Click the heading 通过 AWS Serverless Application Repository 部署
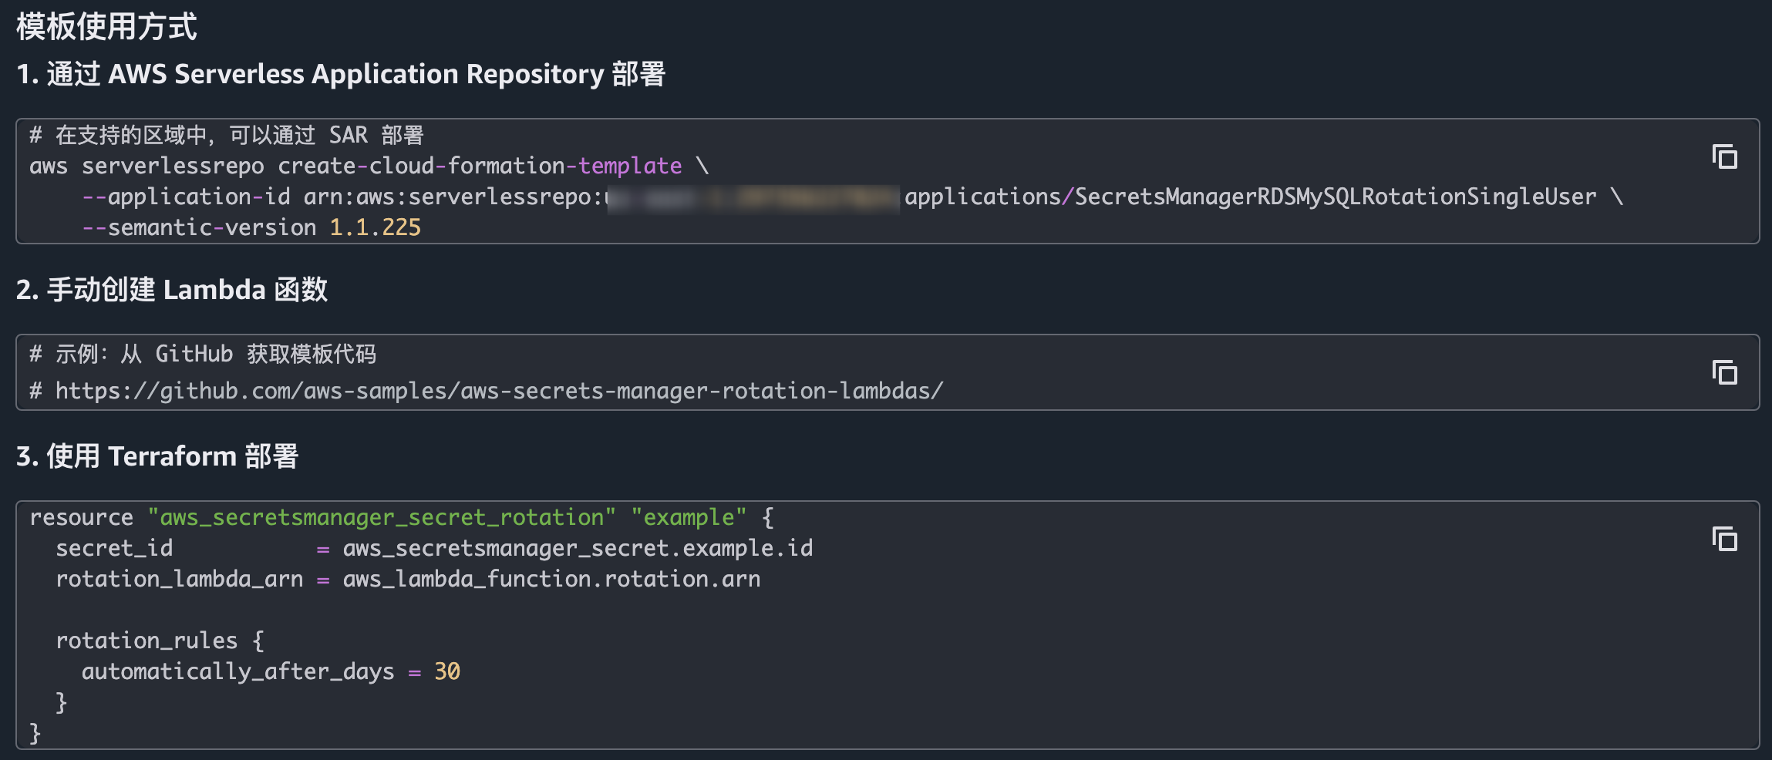 (x=342, y=74)
